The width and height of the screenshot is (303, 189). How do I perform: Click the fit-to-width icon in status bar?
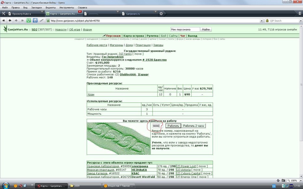point(278,181)
